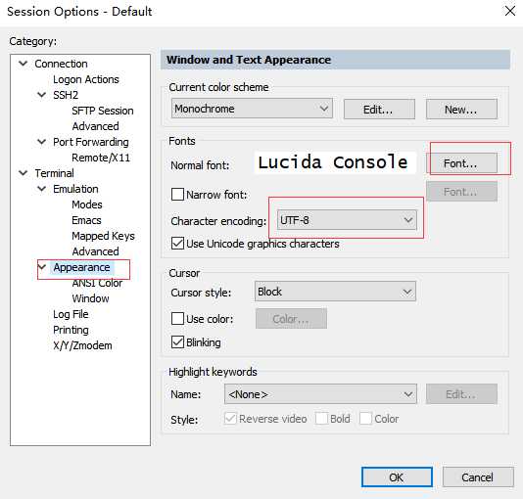The width and height of the screenshot is (523, 499).
Task: Click the Edit... color scheme button
Action: click(379, 110)
